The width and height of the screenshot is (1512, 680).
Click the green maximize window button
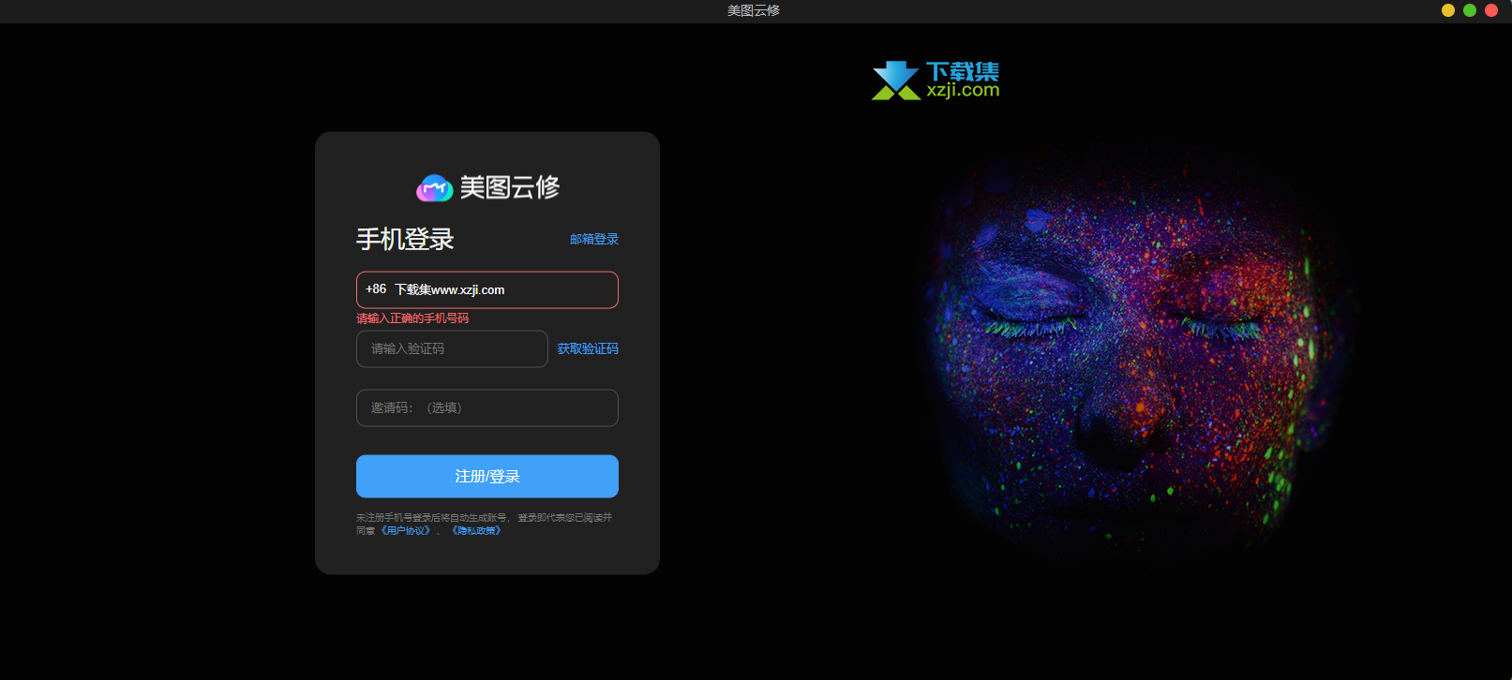(1469, 10)
